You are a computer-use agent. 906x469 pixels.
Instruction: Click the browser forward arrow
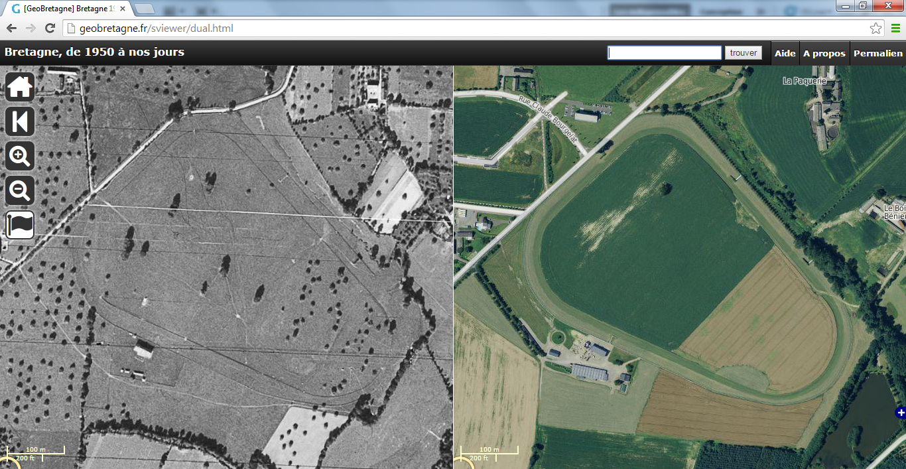[x=31, y=29]
